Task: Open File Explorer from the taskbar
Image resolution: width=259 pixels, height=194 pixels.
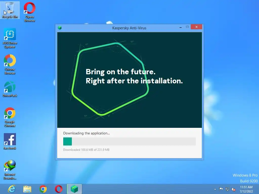Action: click(27, 189)
